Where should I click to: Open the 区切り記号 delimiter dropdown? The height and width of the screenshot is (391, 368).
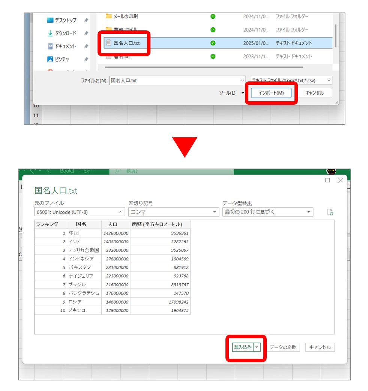tap(173, 212)
